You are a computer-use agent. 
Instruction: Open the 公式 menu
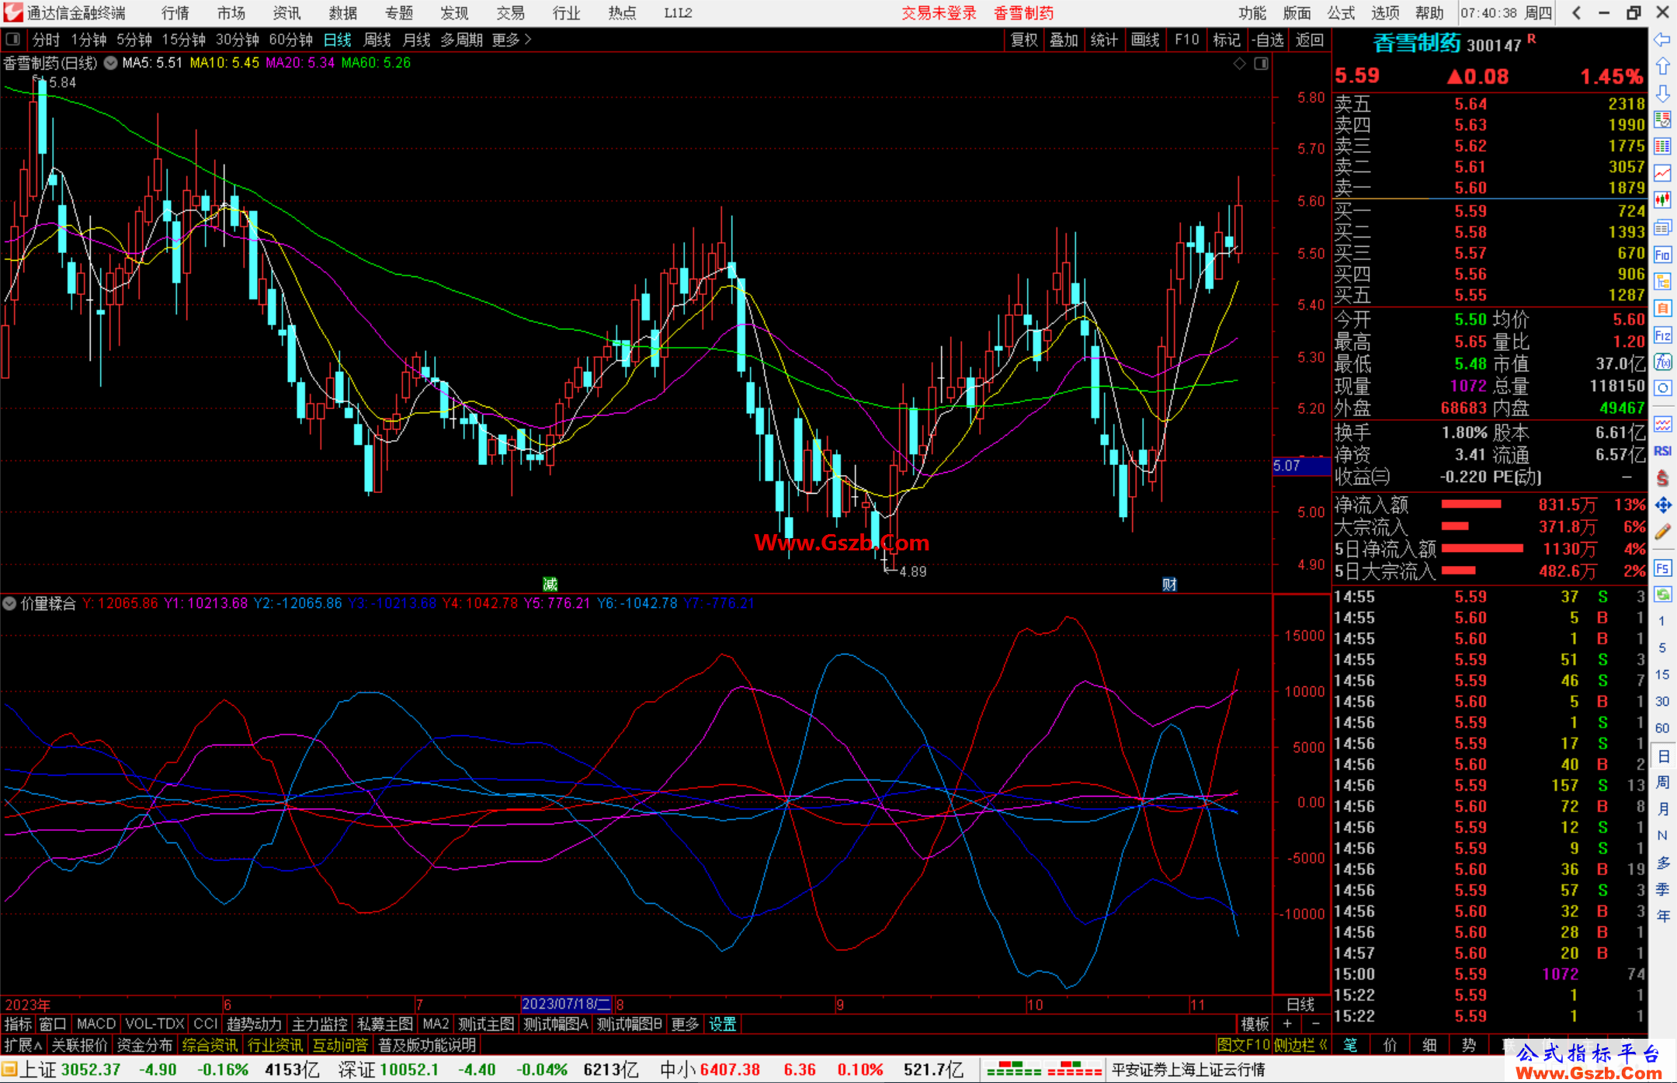pos(1341,12)
